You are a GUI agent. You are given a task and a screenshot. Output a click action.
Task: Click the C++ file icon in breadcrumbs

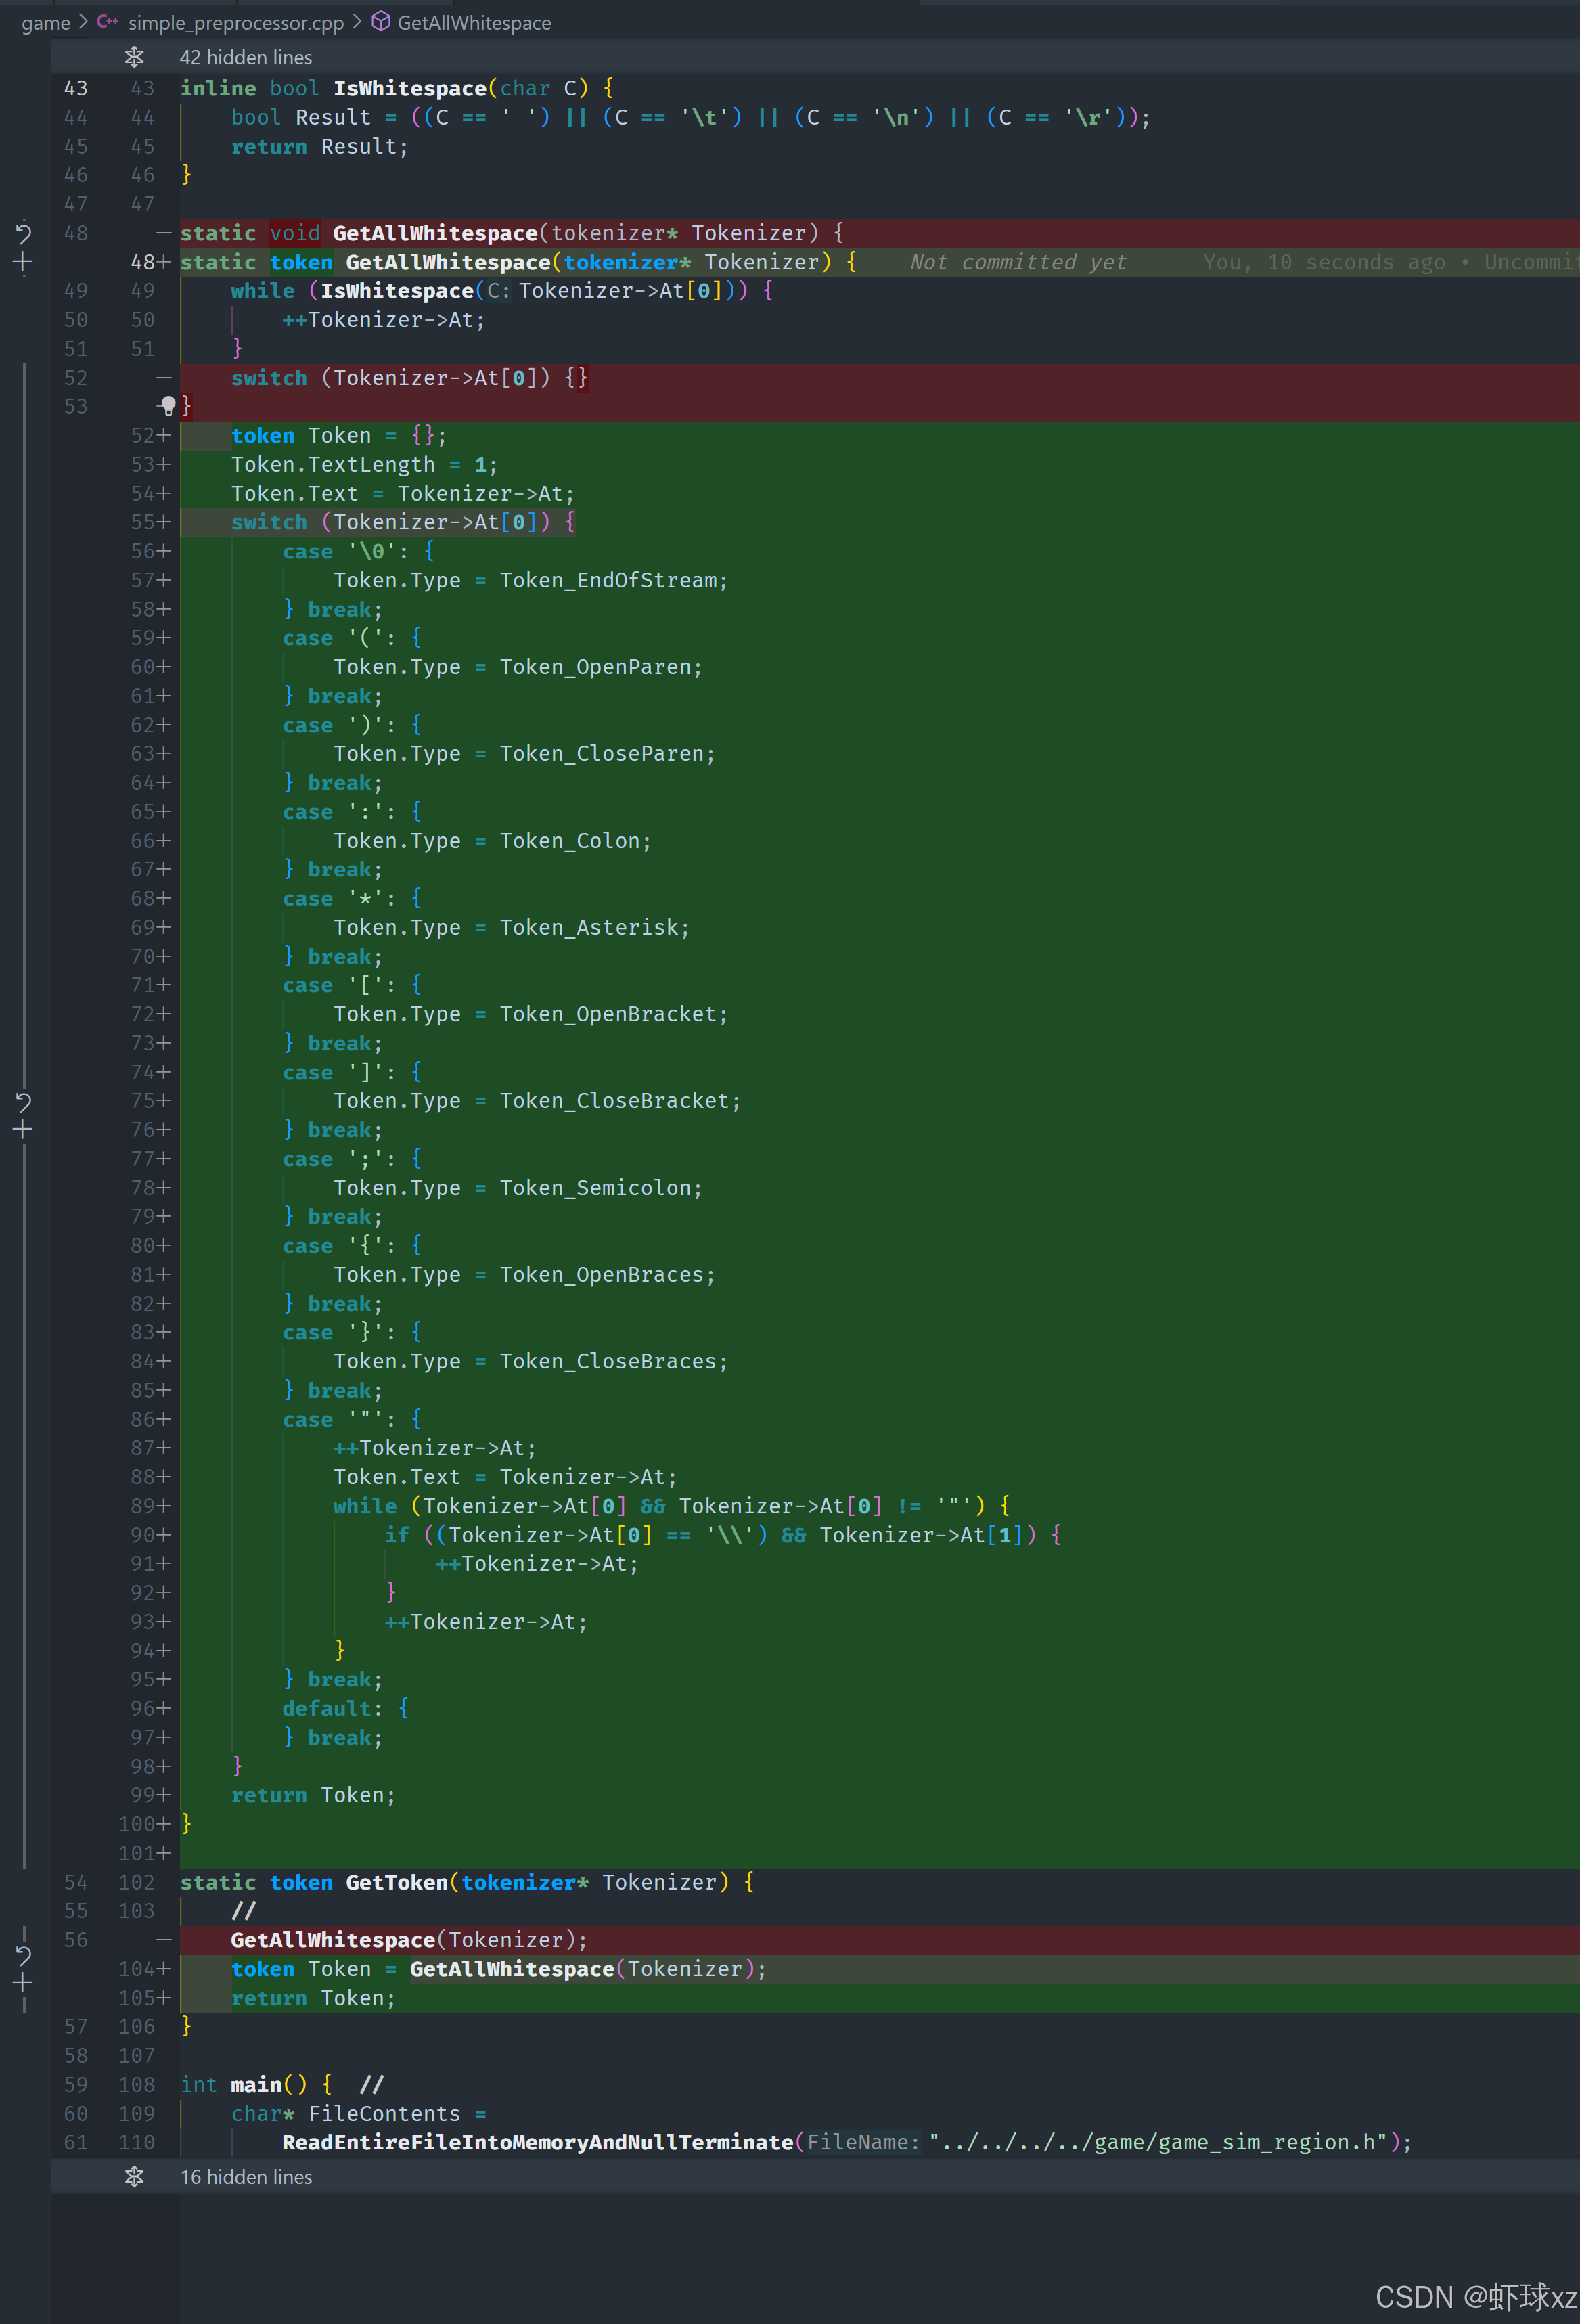[107, 22]
